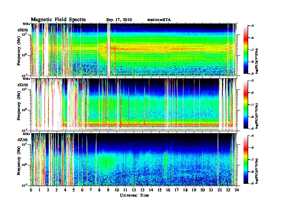Click hour "4" on the Universal Time axis
Image resolution: width=282 pixels, height=218 pixels.
click(x=65, y=190)
